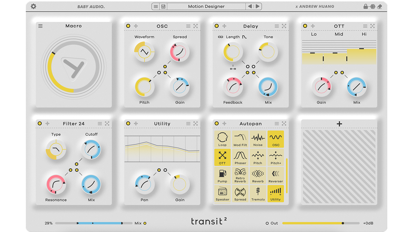This screenshot has height=232, width=413.
Task: Click the Delay Tone knob
Action: pos(268,52)
